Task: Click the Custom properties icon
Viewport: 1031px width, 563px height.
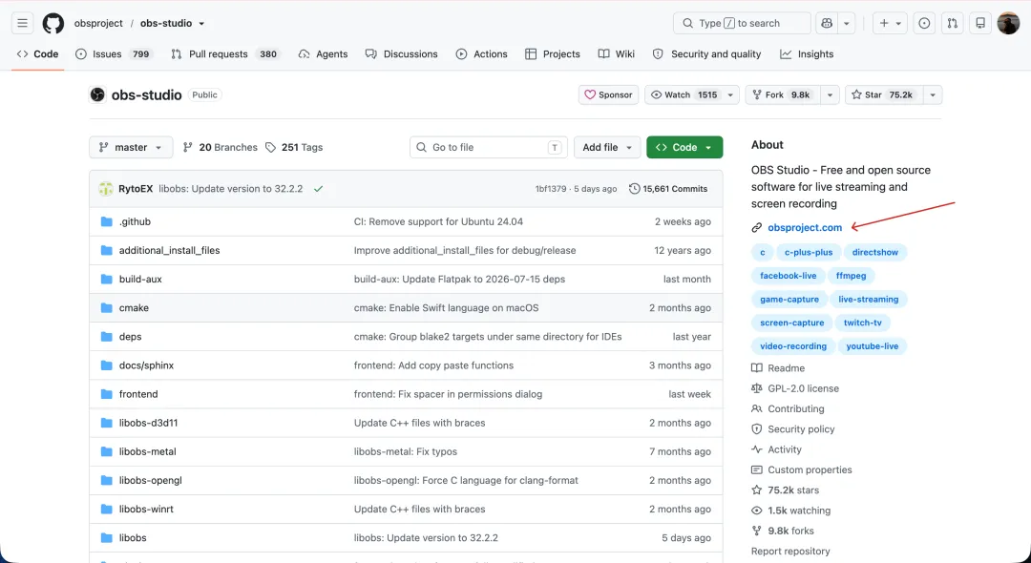Action: click(757, 469)
